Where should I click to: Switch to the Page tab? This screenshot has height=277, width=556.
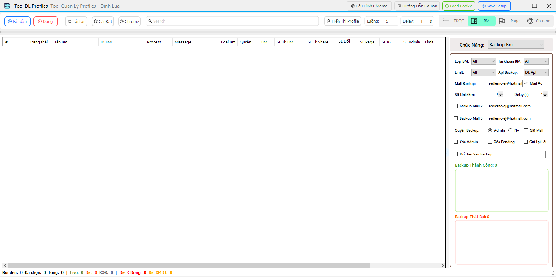(x=510, y=21)
